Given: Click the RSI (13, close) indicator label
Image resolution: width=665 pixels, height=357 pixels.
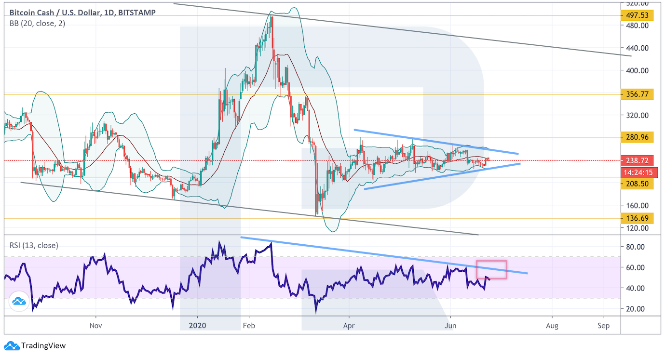Looking at the screenshot, I should (34, 245).
